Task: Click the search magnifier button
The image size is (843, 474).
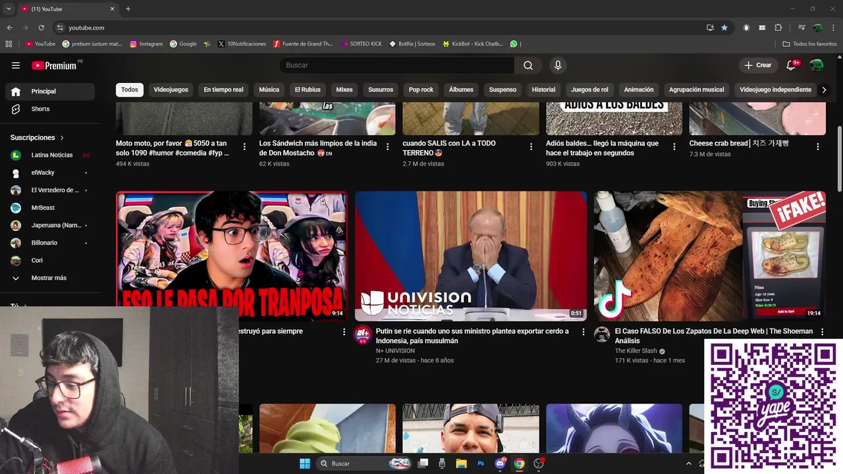Action: click(528, 65)
